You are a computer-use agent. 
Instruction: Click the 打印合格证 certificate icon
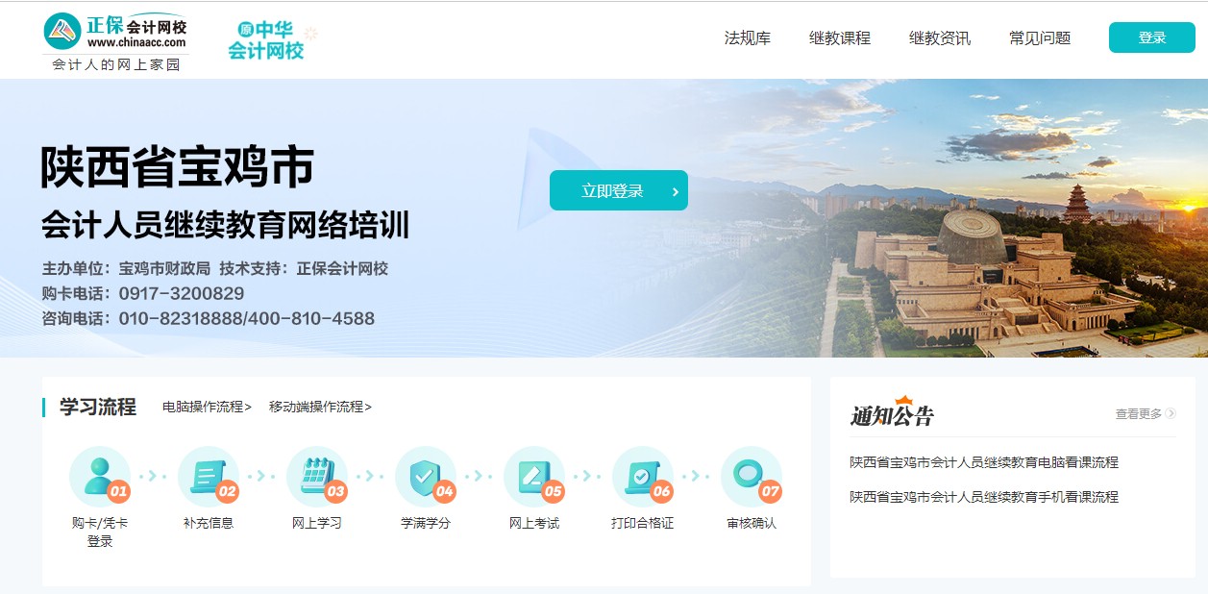(x=642, y=477)
